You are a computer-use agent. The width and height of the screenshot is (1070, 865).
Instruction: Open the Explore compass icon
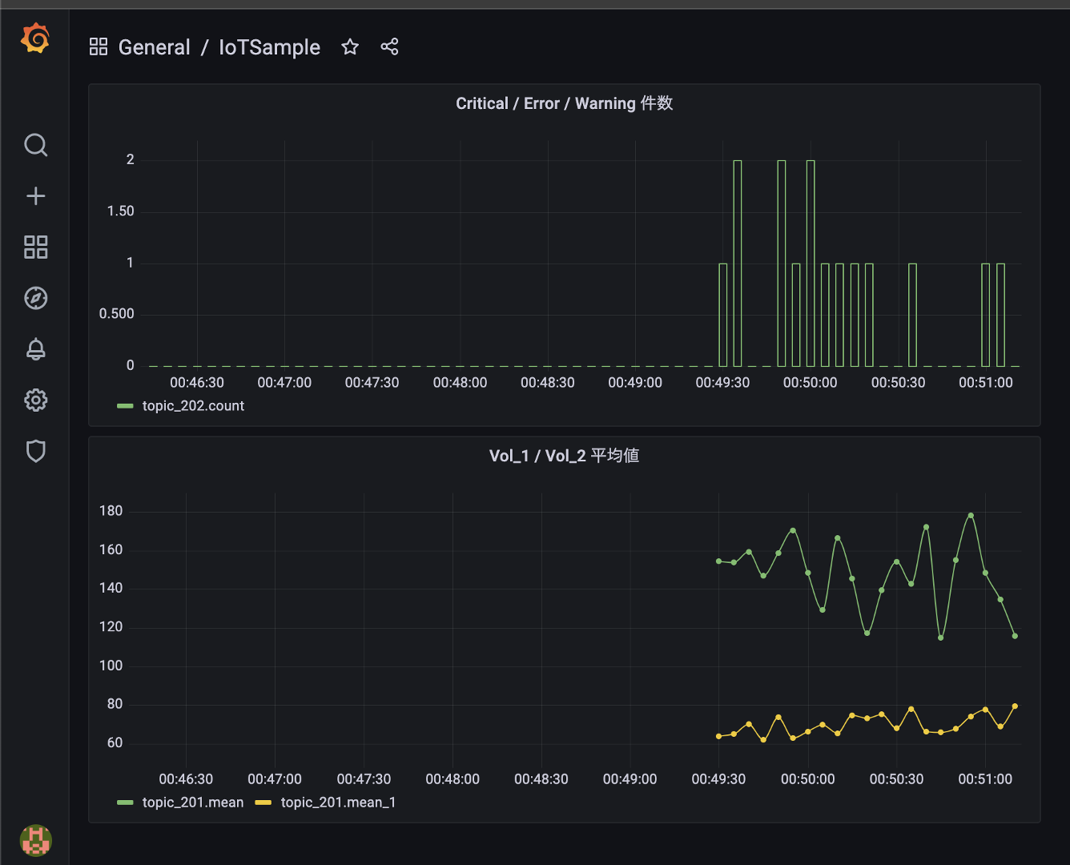point(35,298)
